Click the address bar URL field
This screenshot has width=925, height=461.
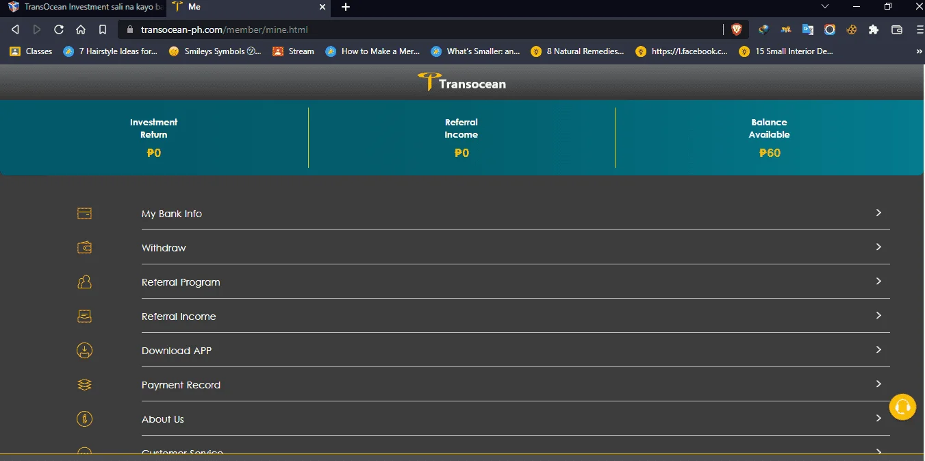click(x=421, y=29)
